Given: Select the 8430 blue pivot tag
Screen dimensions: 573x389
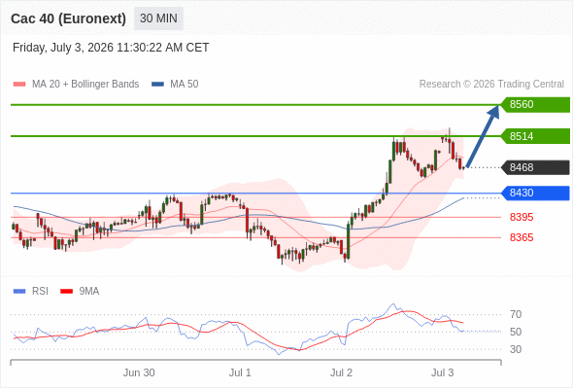Looking at the screenshot, I should coord(535,193).
